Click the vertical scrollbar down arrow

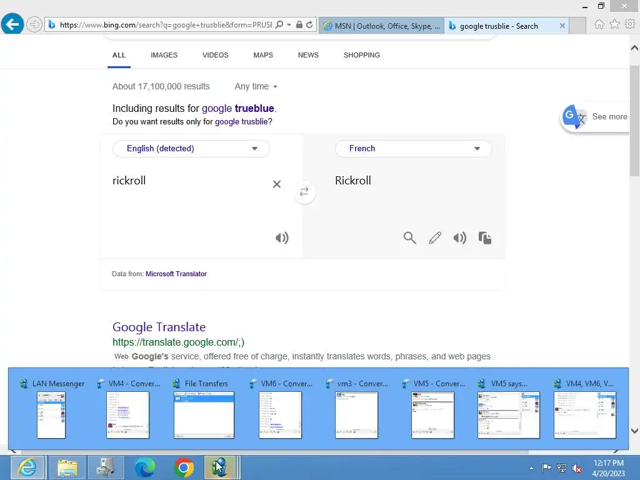[x=635, y=431]
